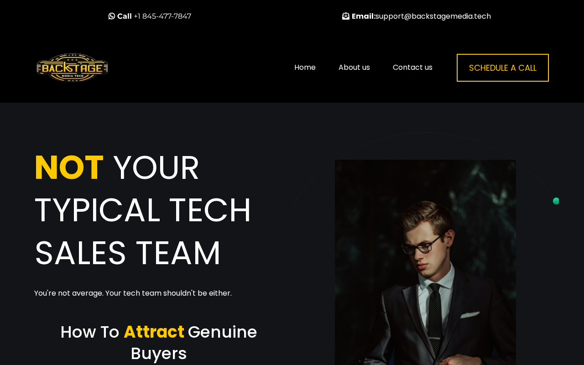Navigate to Contact us

(x=412, y=68)
